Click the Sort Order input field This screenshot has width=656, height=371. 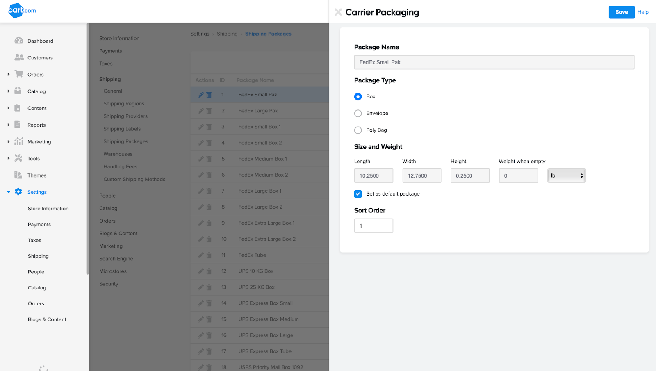coord(374,225)
